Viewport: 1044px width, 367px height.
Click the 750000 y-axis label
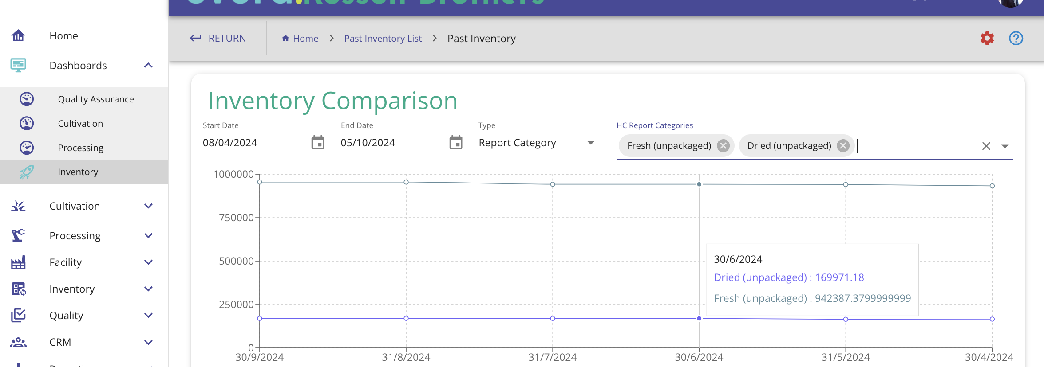[x=236, y=218]
